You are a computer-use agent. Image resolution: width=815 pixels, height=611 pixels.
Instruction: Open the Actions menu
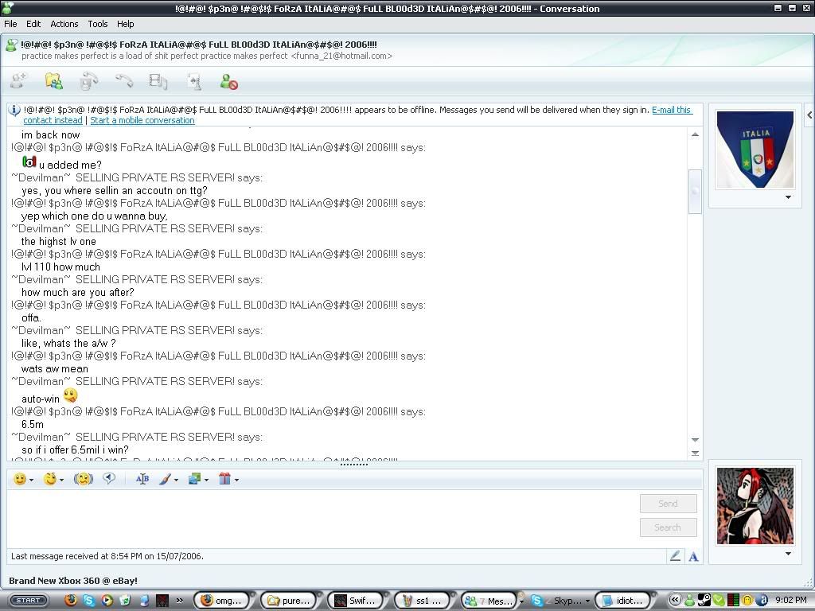click(x=64, y=24)
